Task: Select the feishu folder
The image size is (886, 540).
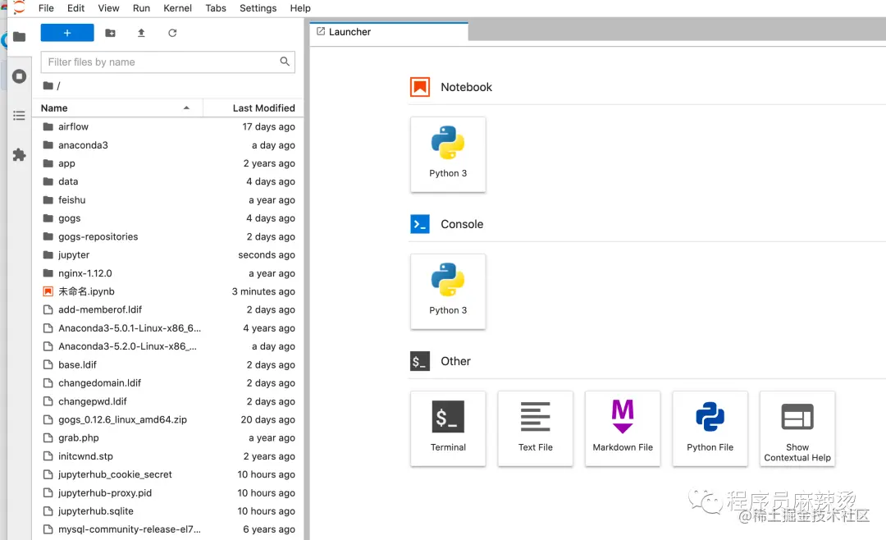Action: click(x=168, y=199)
